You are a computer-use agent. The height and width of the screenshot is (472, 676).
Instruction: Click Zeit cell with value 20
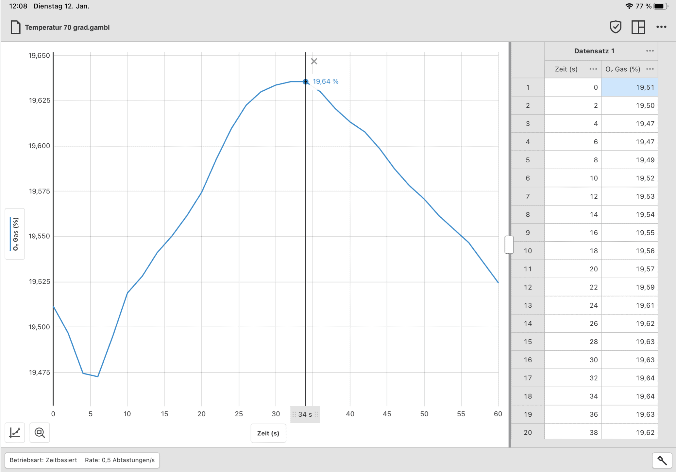[573, 269]
